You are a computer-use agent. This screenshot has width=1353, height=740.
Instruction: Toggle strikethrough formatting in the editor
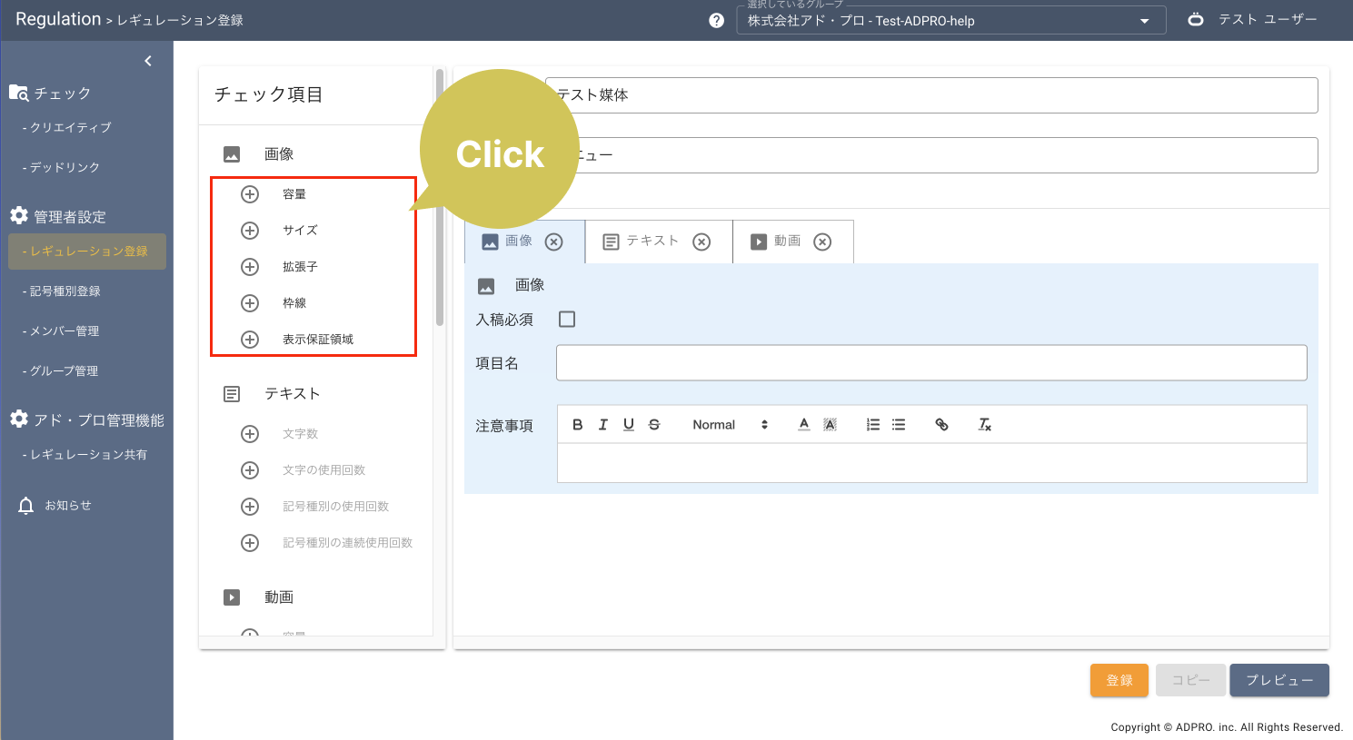click(654, 425)
